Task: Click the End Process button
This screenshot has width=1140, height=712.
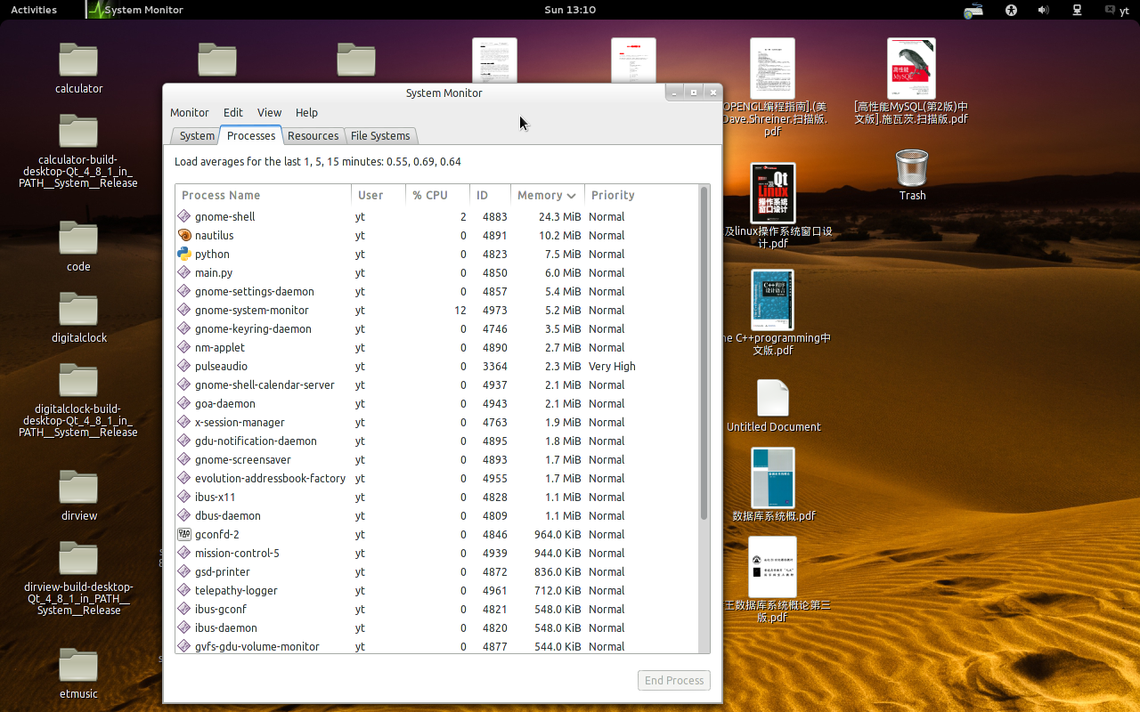Action: (674, 680)
